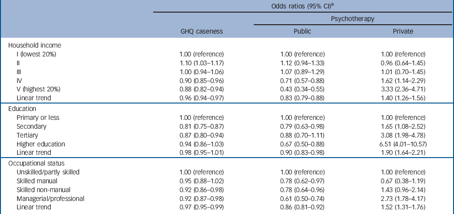Select the cell '1.10 (1.03–1.17)'
454x214 pixels.
[202, 62]
